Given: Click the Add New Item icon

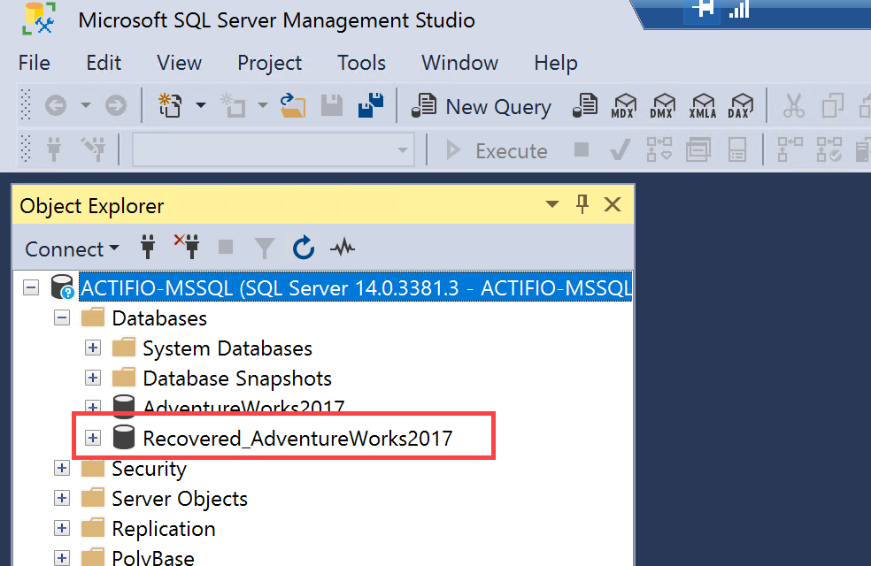Looking at the screenshot, I should coord(234,105).
